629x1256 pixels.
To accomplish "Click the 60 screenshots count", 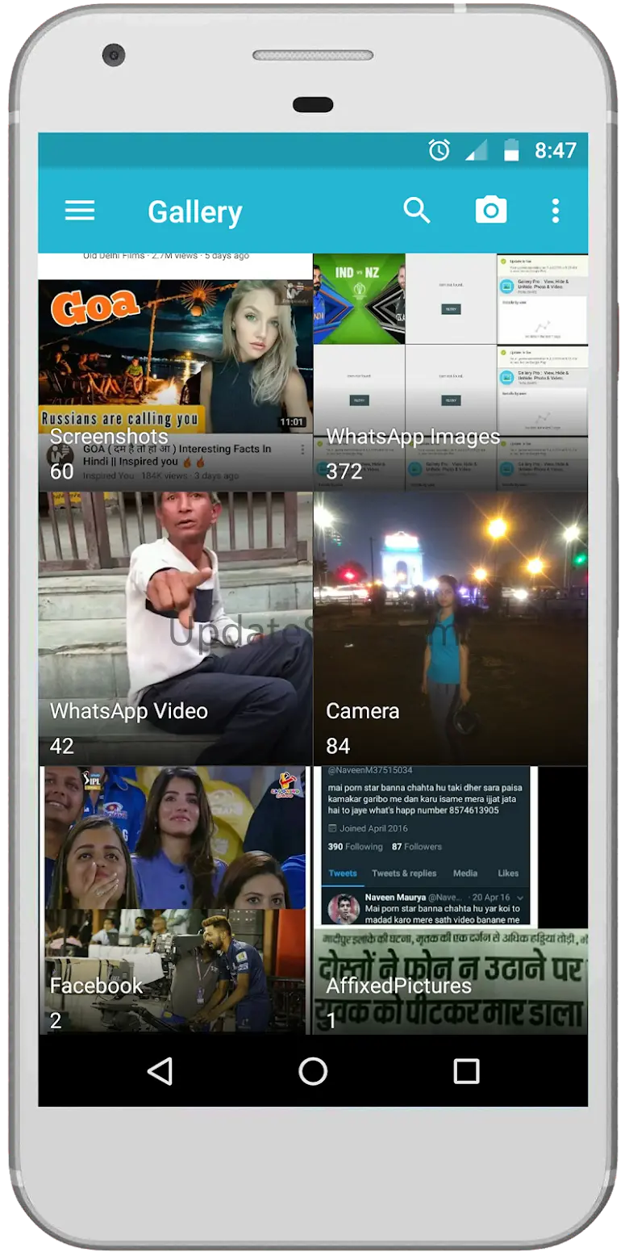I will tap(62, 471).
